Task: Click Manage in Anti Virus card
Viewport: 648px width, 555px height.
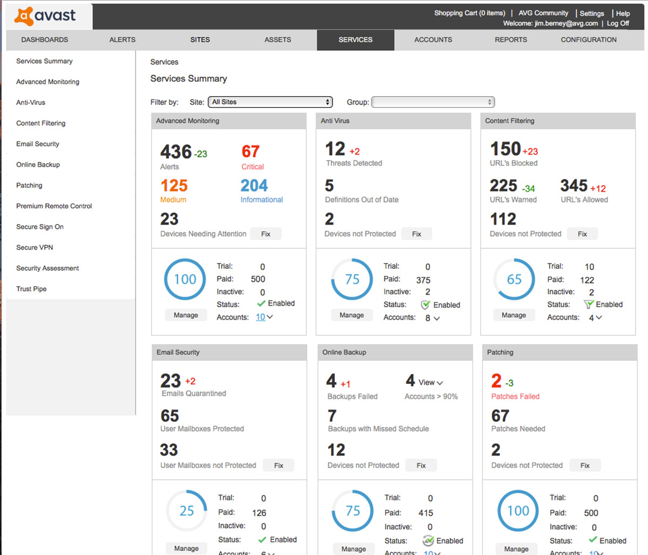Action: click(352, 315)
